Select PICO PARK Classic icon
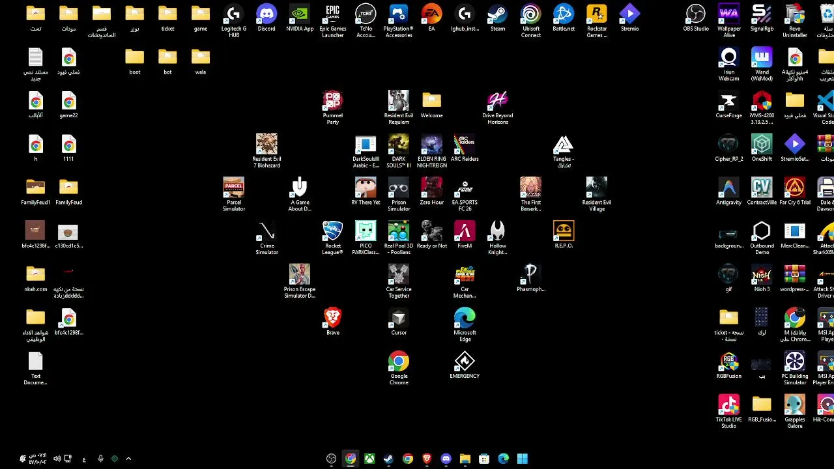The image size is (834, 469). coord(366,238)
